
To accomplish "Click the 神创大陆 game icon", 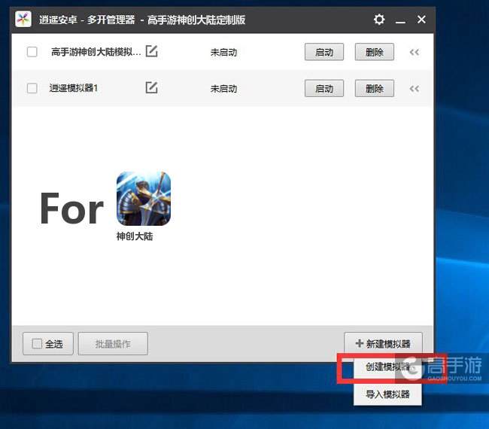I will click(144, 199).
